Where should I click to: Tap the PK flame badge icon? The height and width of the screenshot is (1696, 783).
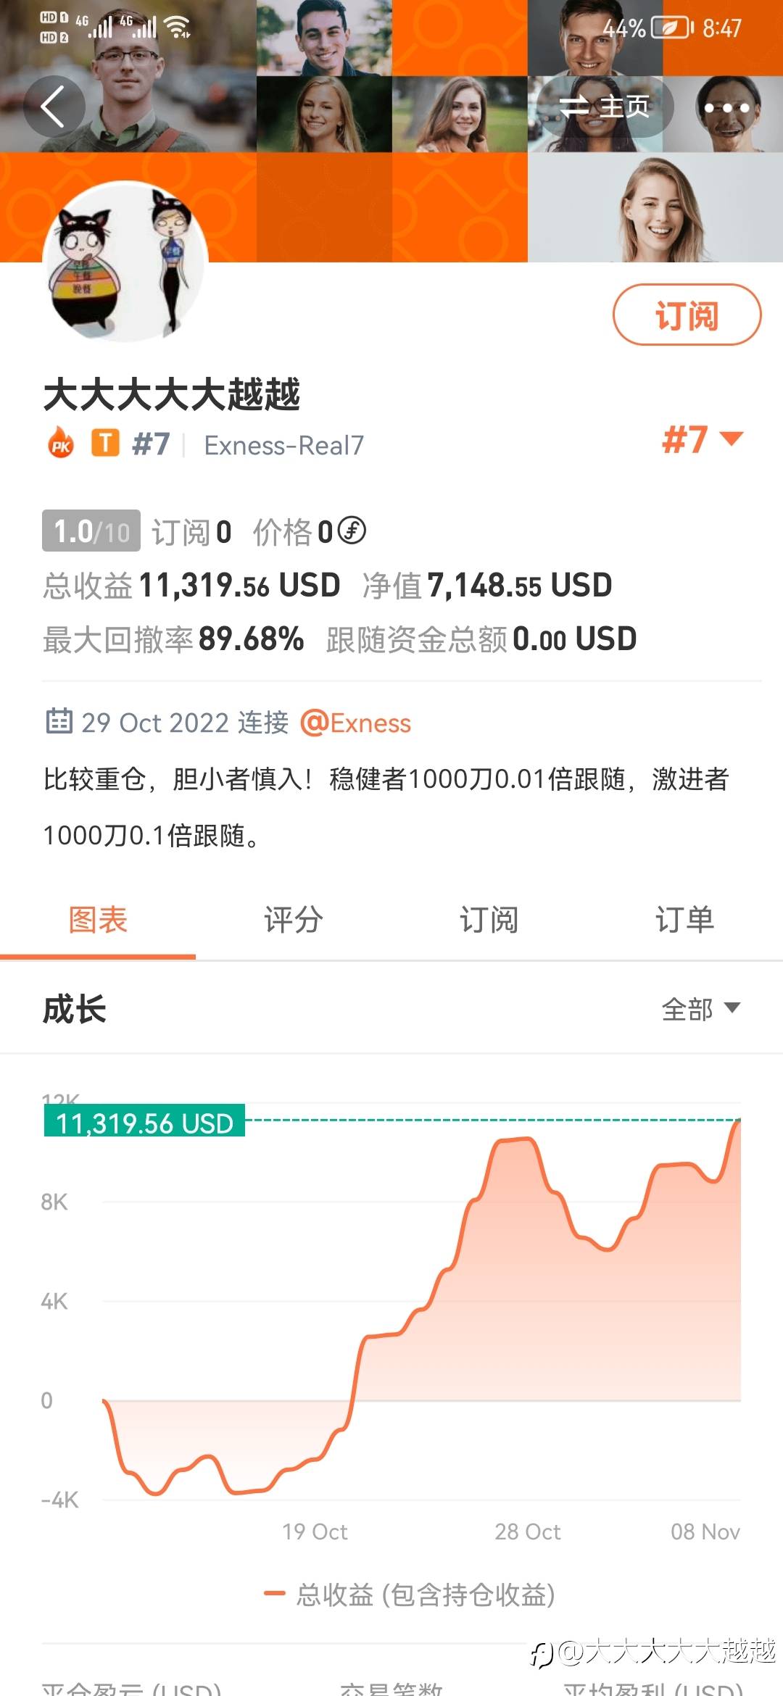pyautogui.click(x=61, y=444)
